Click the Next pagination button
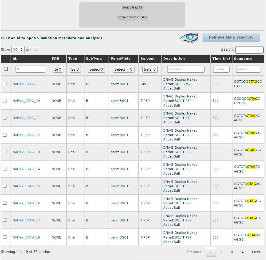Screen dimensions: 266x260 click(256, 252)
